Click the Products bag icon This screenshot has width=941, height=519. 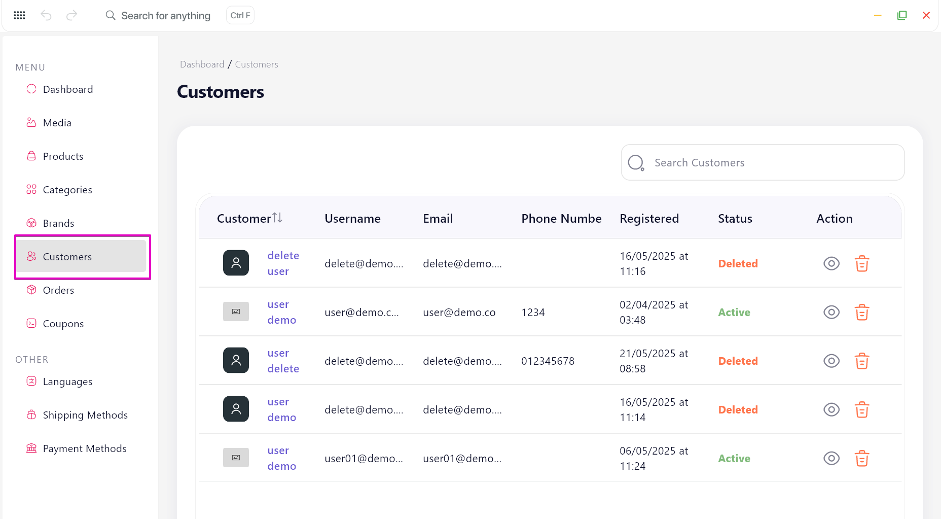point(31,156)
